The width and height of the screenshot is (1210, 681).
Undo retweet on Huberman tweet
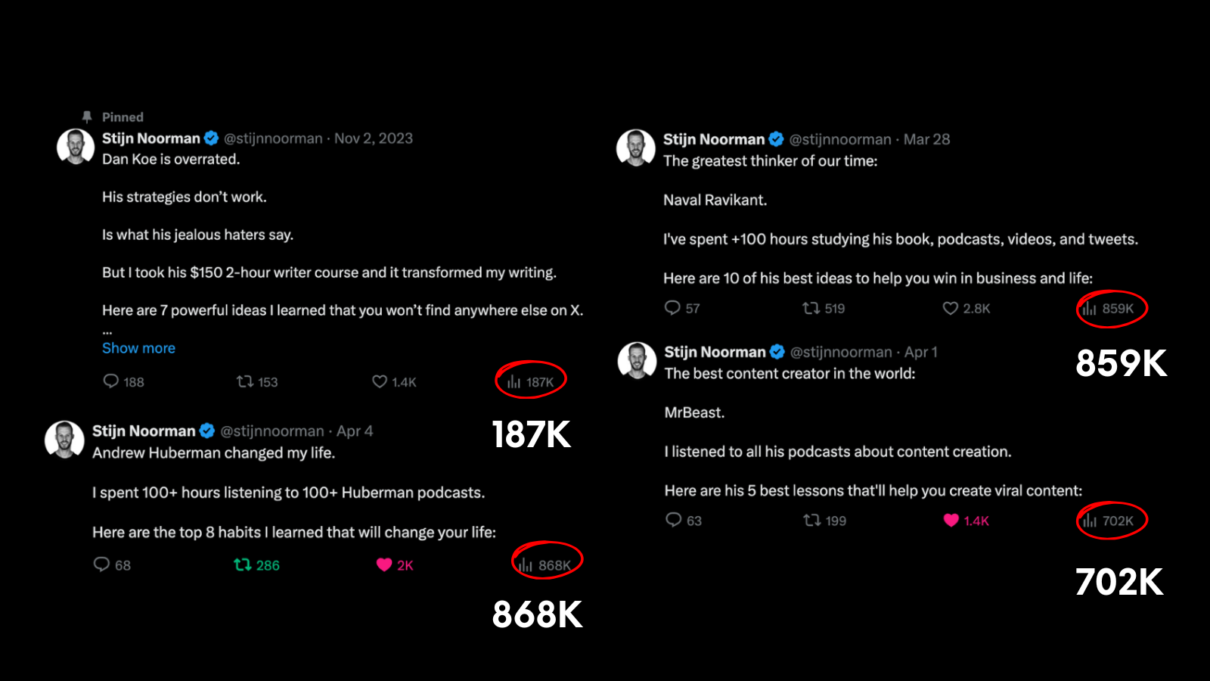pyautogui.click(x=243, y=564)
